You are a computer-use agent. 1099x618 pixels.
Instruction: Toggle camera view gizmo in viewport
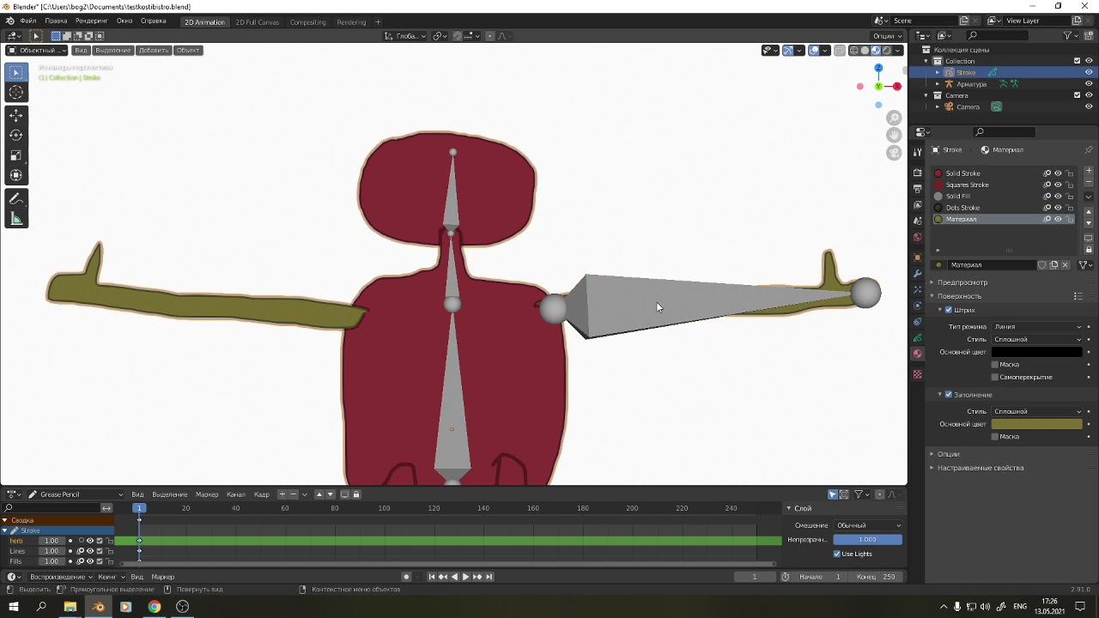[x=894, y=153]
